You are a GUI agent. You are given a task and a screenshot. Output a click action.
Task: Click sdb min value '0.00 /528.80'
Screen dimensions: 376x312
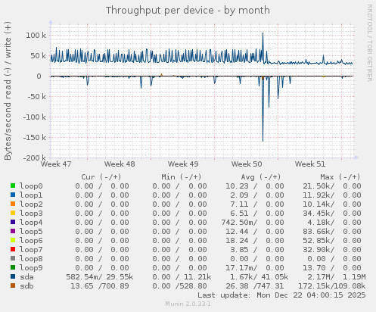pyautogui.click(x=179, y=286)
